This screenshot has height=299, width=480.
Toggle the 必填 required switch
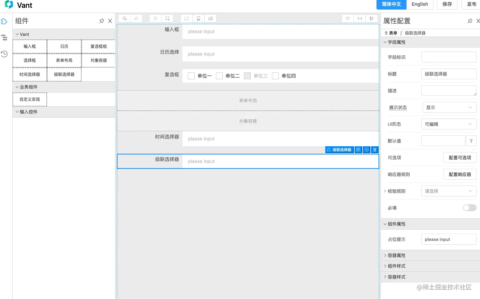[470, 208]
